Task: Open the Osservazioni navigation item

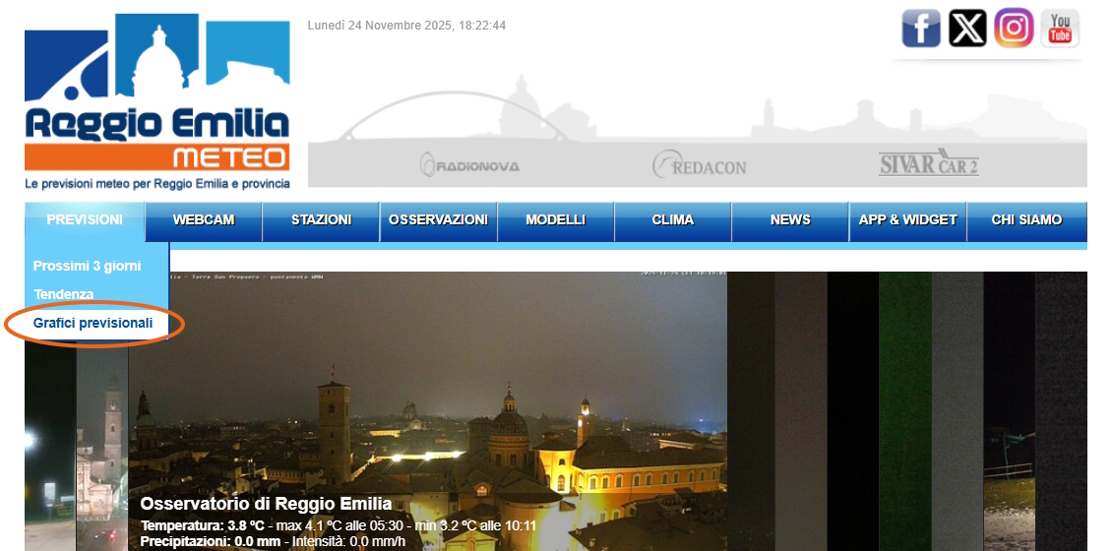Action: [x=438, y=220]
